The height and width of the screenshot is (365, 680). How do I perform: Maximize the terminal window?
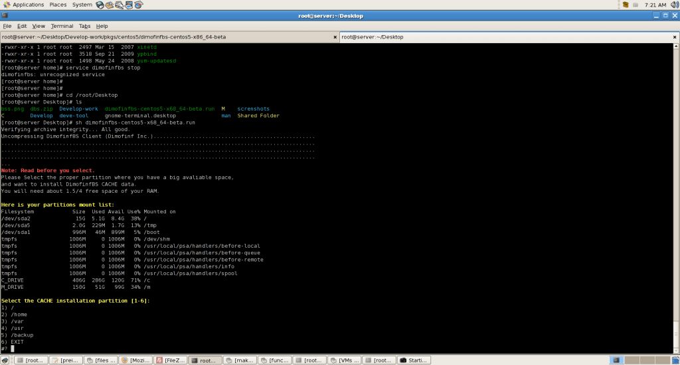click(665, 16)
